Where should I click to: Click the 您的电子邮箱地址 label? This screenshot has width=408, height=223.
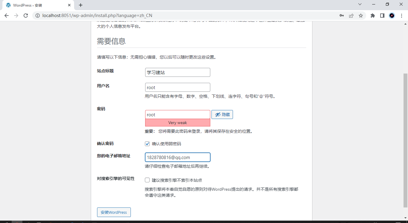(114, 156)
